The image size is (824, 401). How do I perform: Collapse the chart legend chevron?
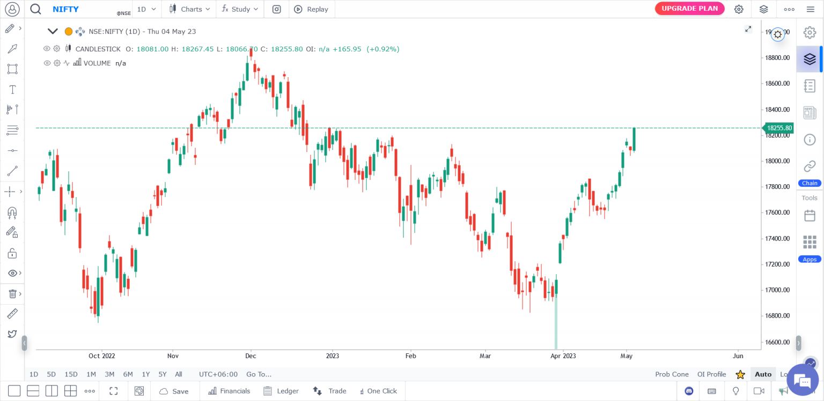pyautogui.click(x=53, y=32)
